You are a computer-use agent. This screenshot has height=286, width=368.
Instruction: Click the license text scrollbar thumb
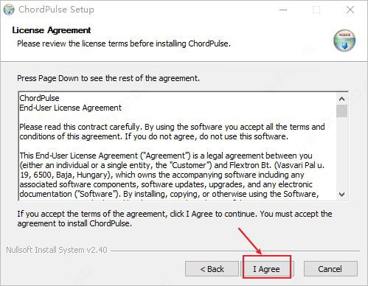coord(341,111)
